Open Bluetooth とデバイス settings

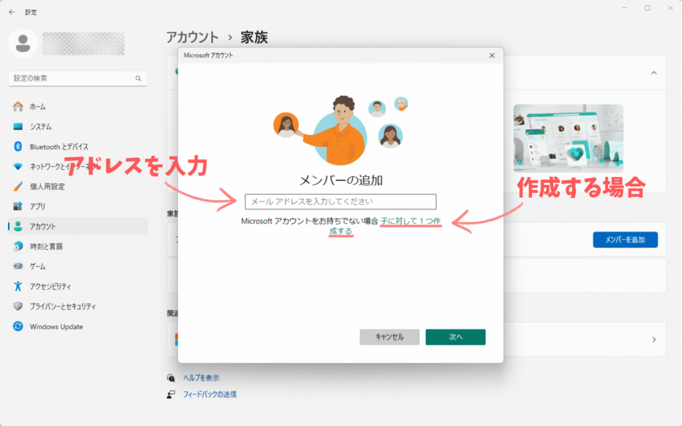point(78,146)
